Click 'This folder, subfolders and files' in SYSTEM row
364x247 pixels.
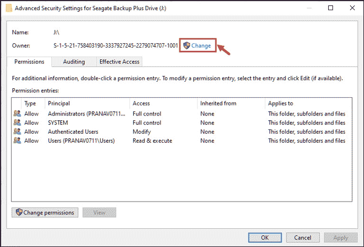(306, 122)
